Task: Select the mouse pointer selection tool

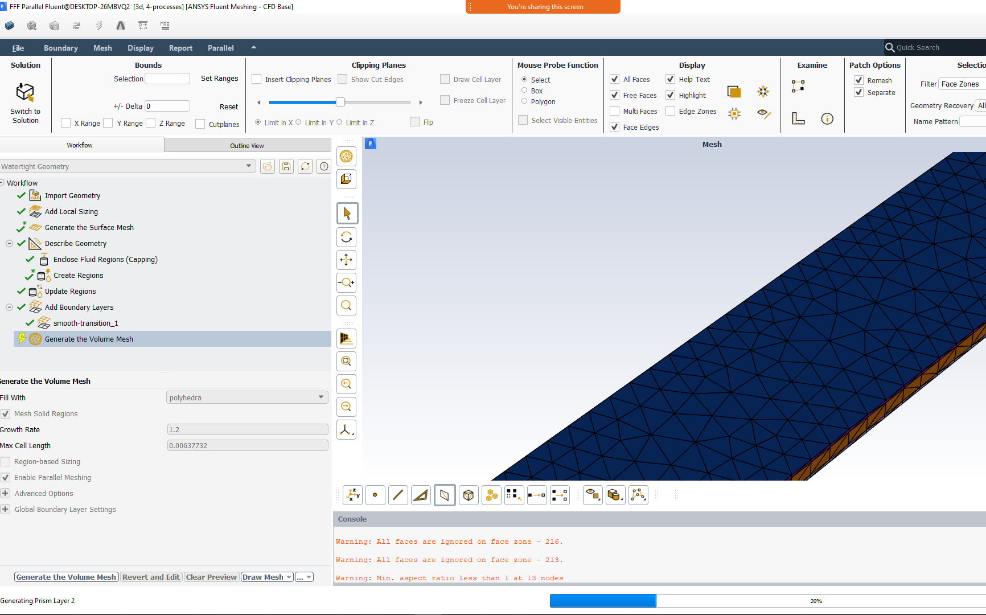Action: pyautogui.click(x=347, y=214)
